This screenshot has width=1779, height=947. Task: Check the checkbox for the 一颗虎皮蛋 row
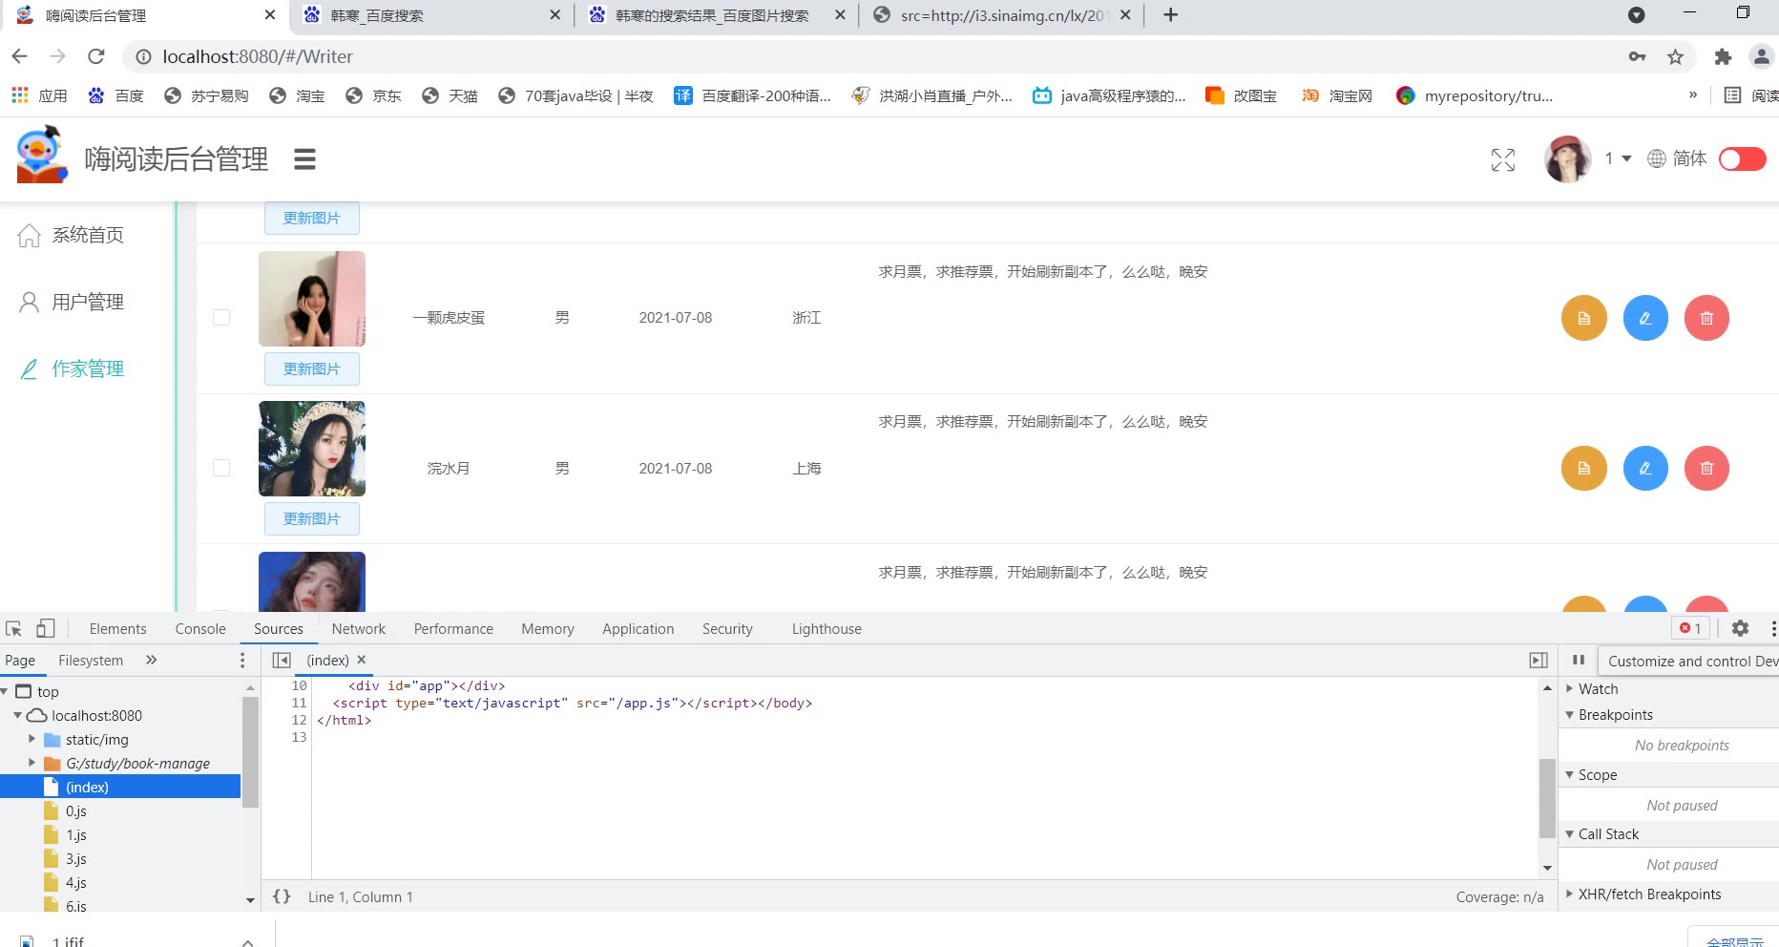(221, 318)
